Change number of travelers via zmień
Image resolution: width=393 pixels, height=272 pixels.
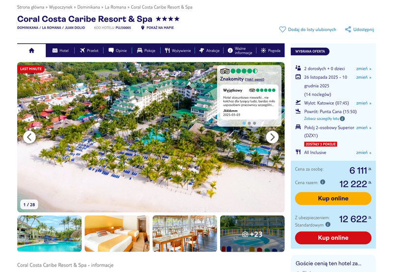[364, 68]
